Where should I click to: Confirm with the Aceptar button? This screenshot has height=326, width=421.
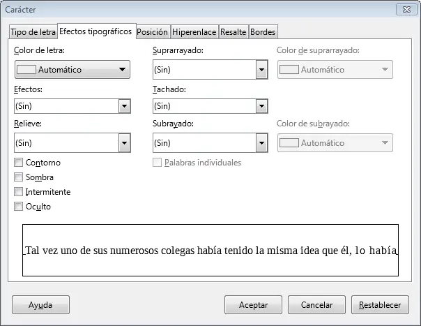pos(253,305)
